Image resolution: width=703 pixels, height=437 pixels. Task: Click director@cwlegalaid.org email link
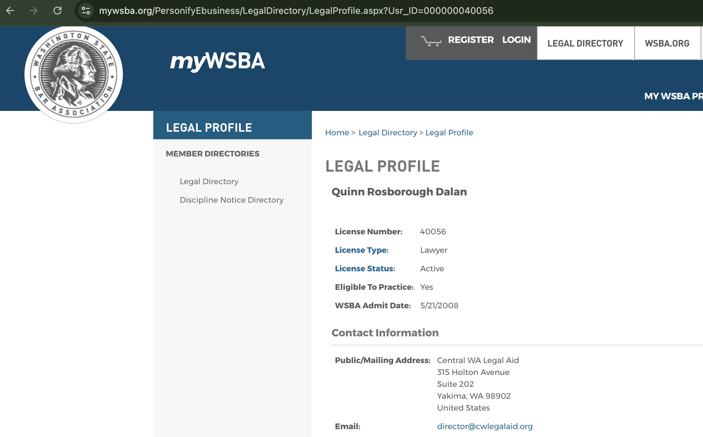coord(485,426)
